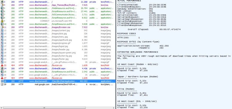Click the image icon of logosl.jpg session 17
The width and height of the screenshot is (232, 109).
click(x=2, y=46)
